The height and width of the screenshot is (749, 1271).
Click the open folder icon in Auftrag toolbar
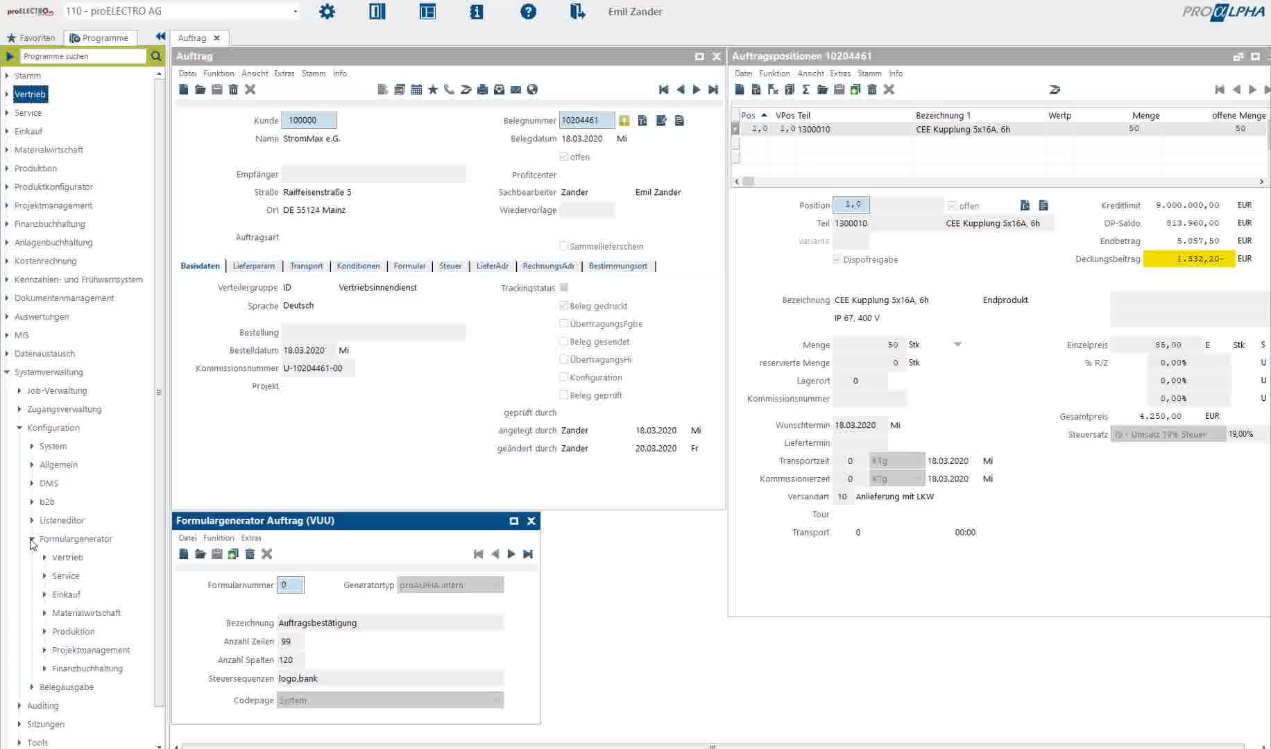(201, 89)
